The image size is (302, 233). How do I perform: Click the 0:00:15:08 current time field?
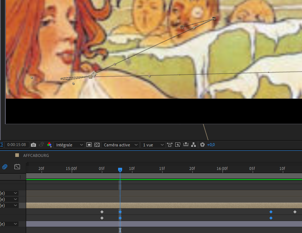point(17,145)
